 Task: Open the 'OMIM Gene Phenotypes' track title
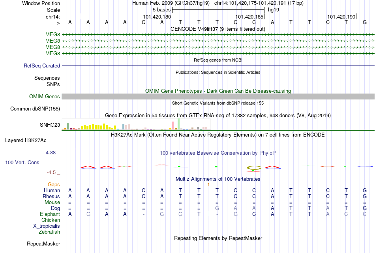tap(218, 91)
